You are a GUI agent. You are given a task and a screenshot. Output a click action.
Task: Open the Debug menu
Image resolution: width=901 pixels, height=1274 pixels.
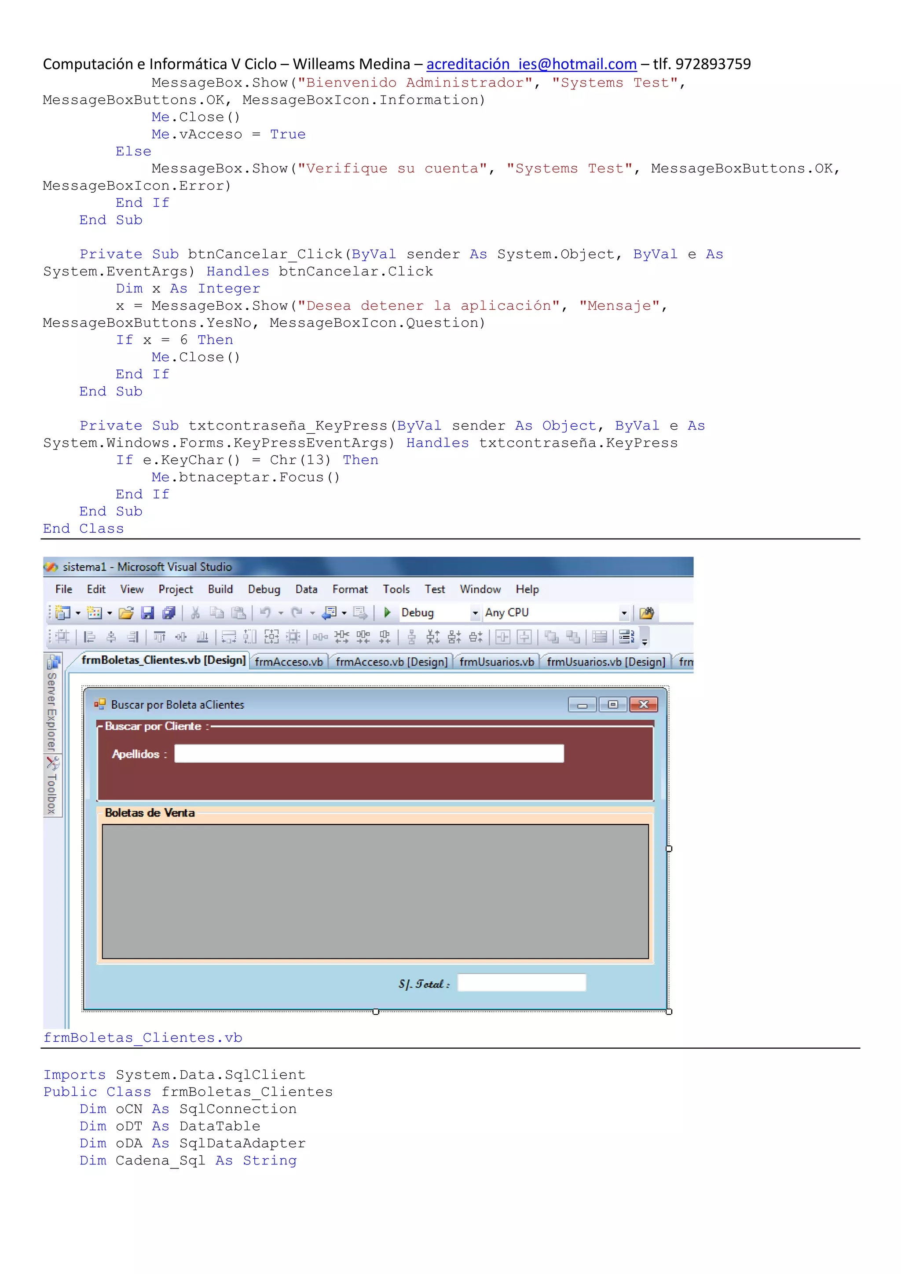click(x=264, y=589)
